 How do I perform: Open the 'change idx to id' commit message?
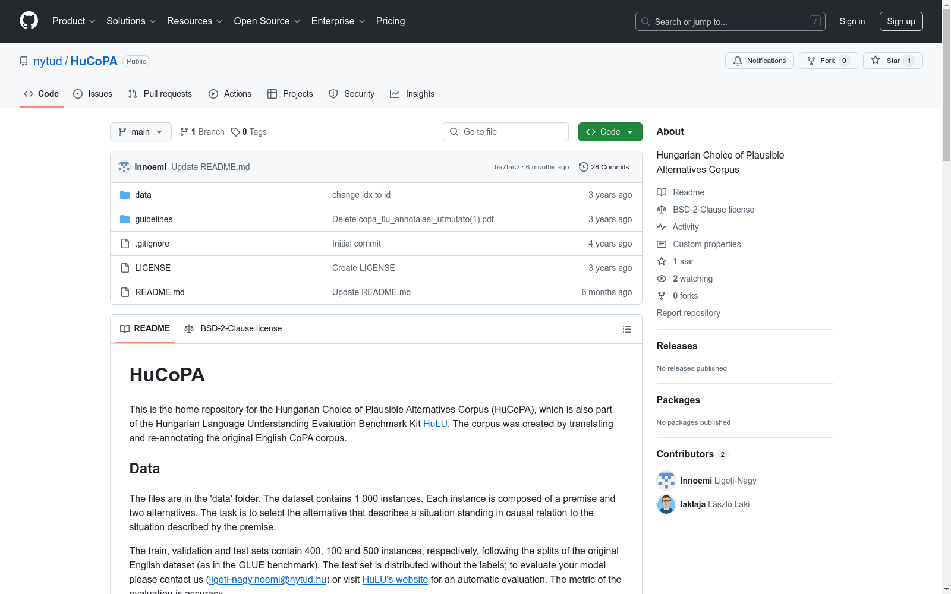click(x=361, y=195)
